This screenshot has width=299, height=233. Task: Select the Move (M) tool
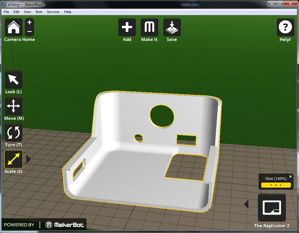click(14, 106)
